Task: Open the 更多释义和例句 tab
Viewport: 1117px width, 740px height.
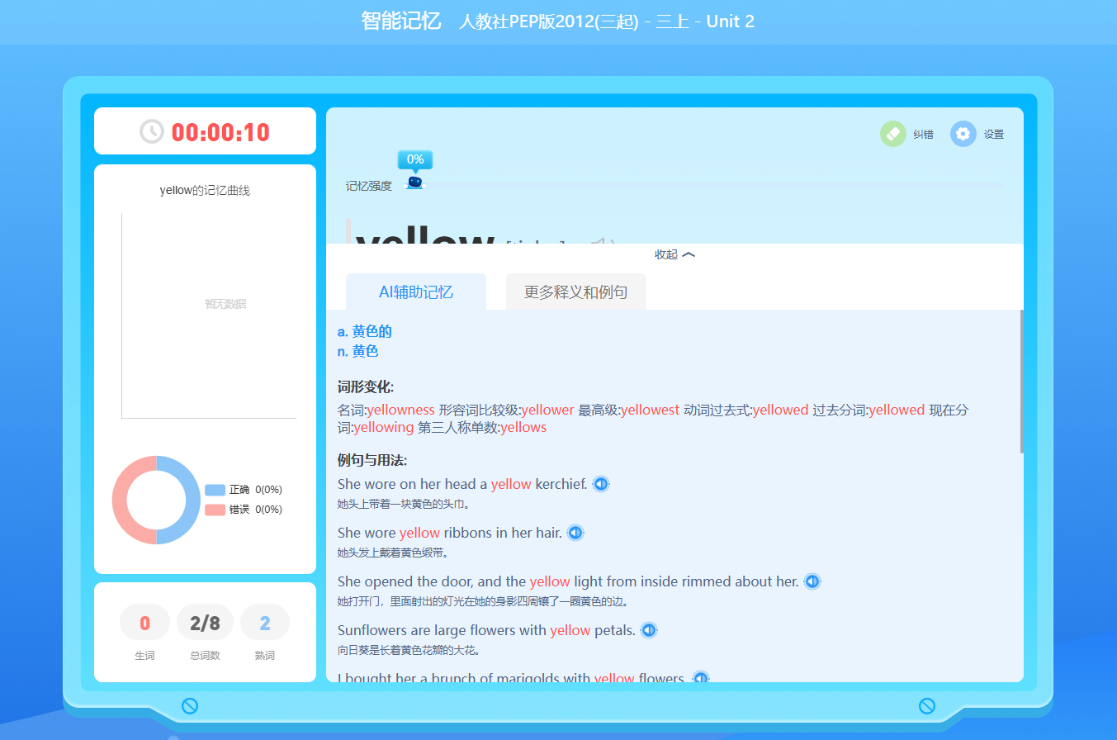Action: (x=576, y=292)
